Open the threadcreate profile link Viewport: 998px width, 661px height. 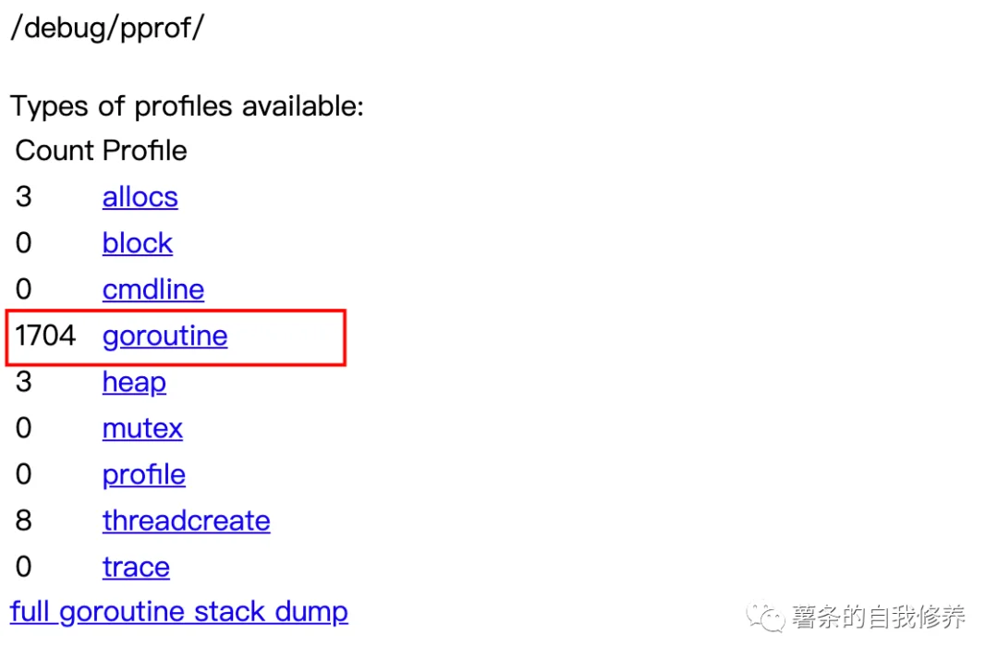186,520
